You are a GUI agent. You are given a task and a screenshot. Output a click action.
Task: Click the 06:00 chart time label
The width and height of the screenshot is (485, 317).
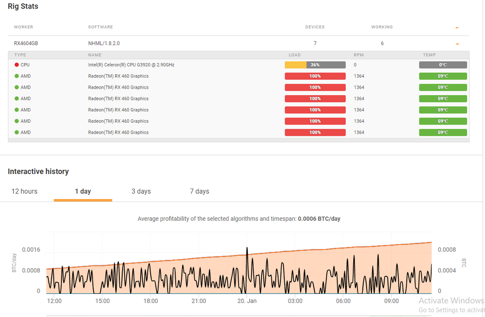click(x=343, y=301)
